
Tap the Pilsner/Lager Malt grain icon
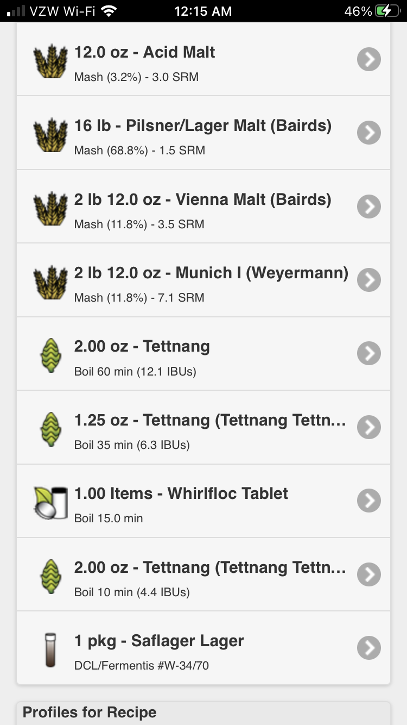[50, 134]
